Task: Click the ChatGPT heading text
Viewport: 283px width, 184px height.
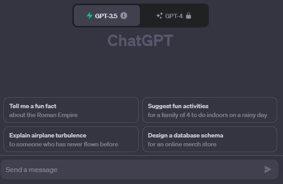Action: [141, 41]
